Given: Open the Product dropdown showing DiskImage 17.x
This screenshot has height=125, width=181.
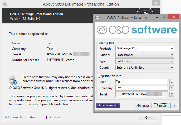Looking at the screenshot, I should tap(145, 49).
